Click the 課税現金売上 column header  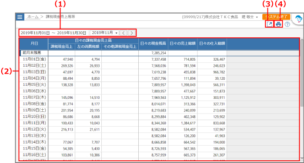[x=62, y=46]
